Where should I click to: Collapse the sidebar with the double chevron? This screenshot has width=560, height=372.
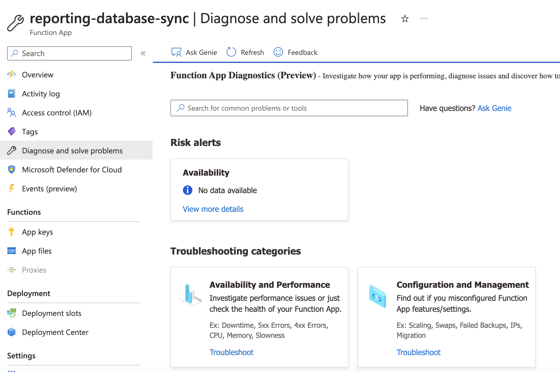(143, 53)
